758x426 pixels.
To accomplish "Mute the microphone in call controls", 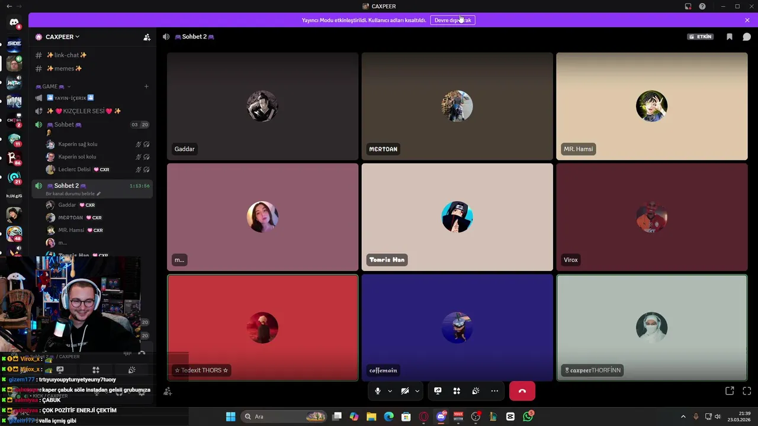I will point(377,391).
